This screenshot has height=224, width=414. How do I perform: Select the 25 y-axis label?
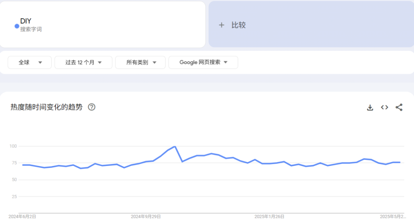coord(14,196)
